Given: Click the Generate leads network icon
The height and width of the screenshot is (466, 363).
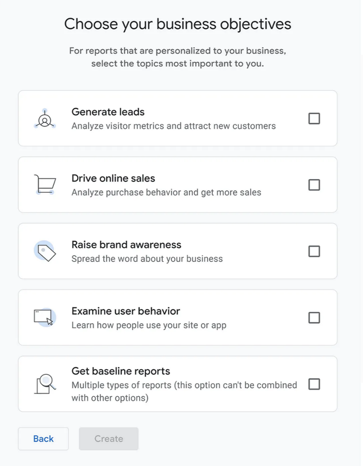Looking at the screenshot, I should pyautogui.click(x=45, y=118).
